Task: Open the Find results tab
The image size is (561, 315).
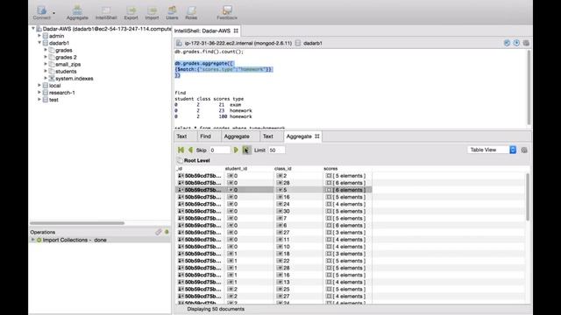Action: click(205, 136)
